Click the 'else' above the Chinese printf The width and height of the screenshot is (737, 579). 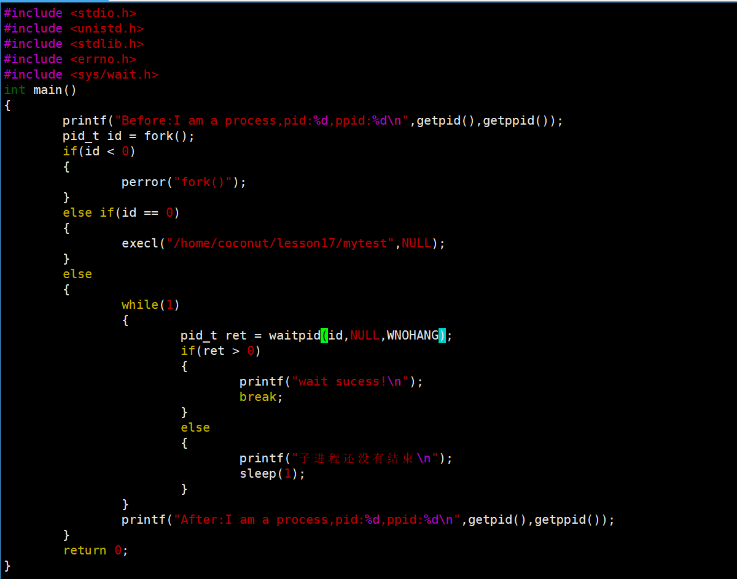tap(195, 427)
